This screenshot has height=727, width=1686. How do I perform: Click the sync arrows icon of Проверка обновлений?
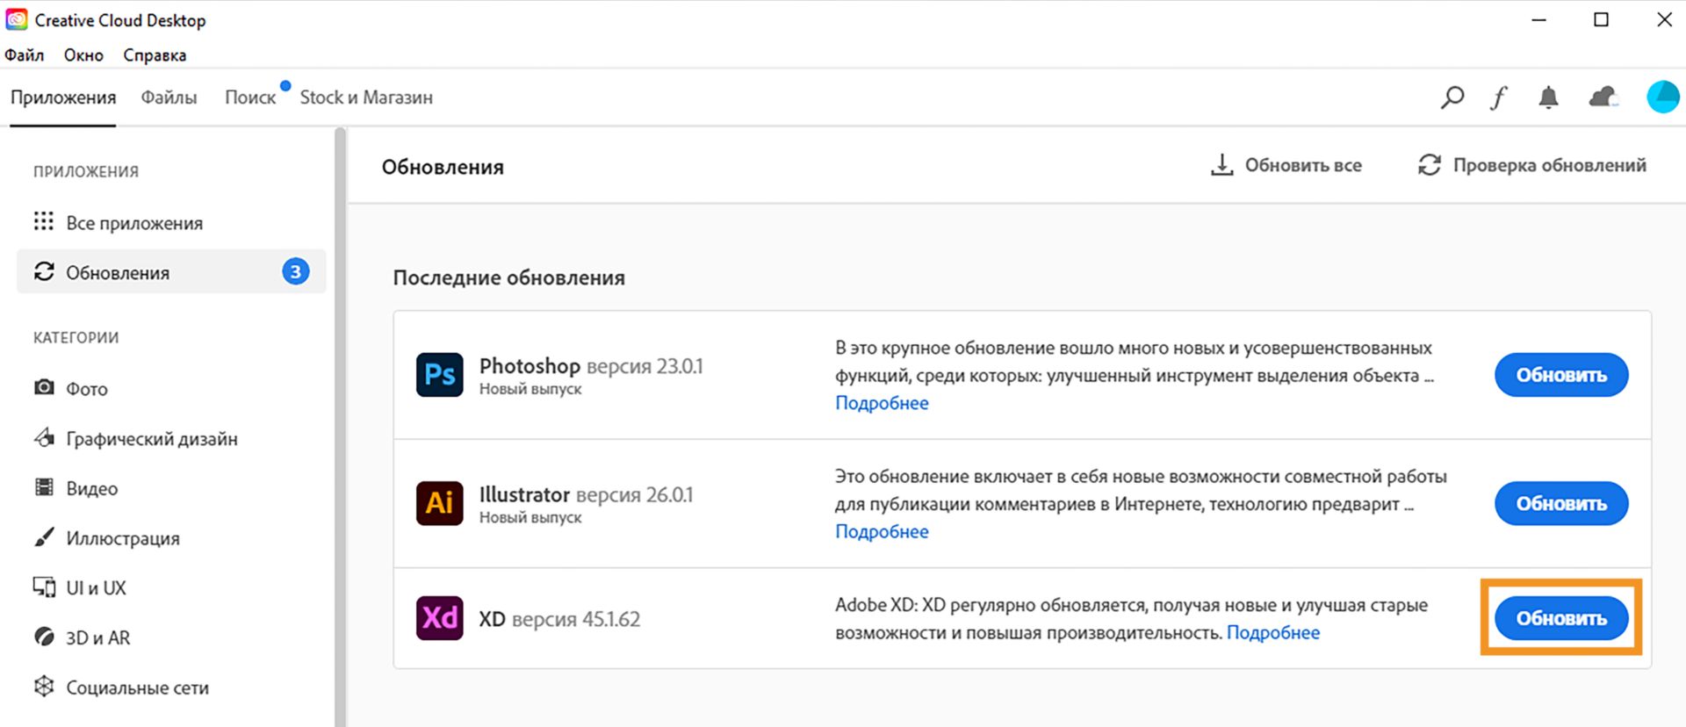1430,165
